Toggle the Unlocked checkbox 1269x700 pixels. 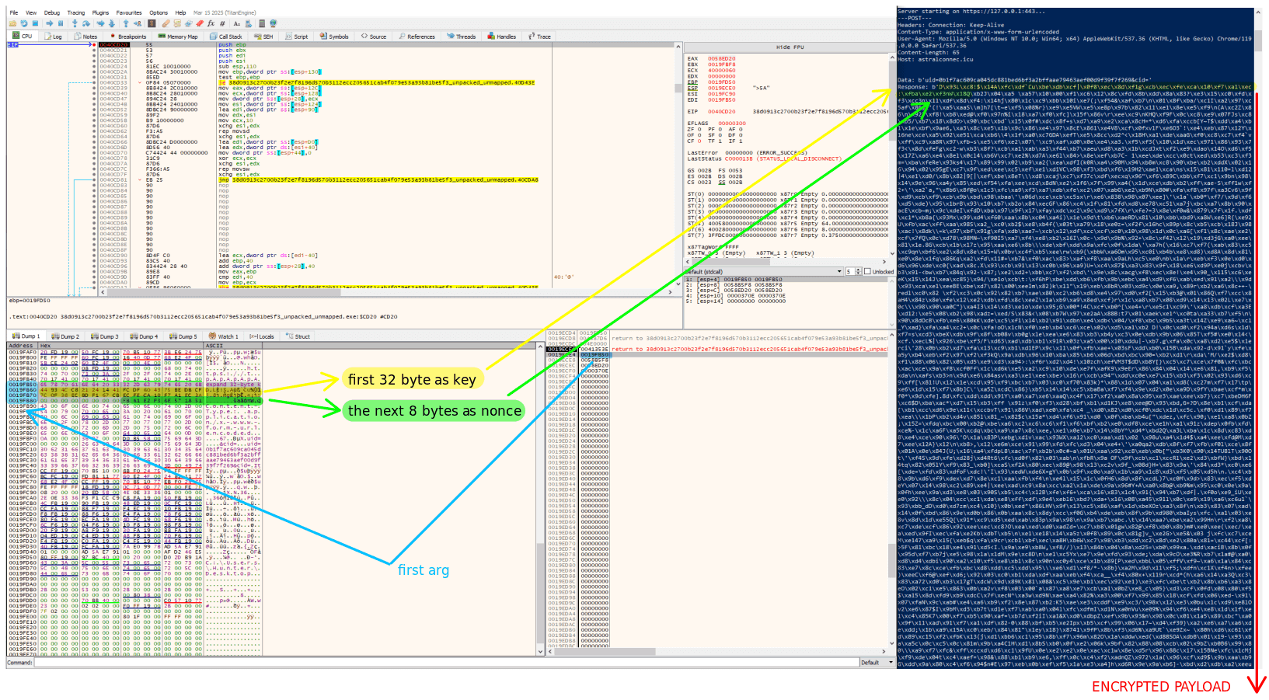867,271
